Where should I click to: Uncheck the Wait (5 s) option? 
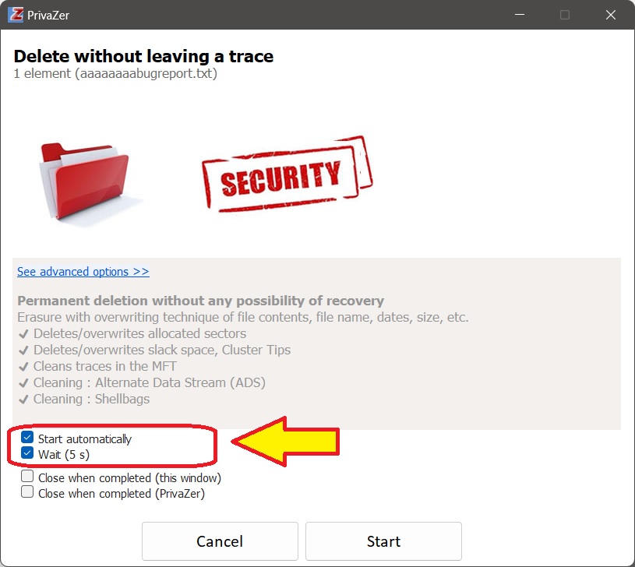pos(28,454)
